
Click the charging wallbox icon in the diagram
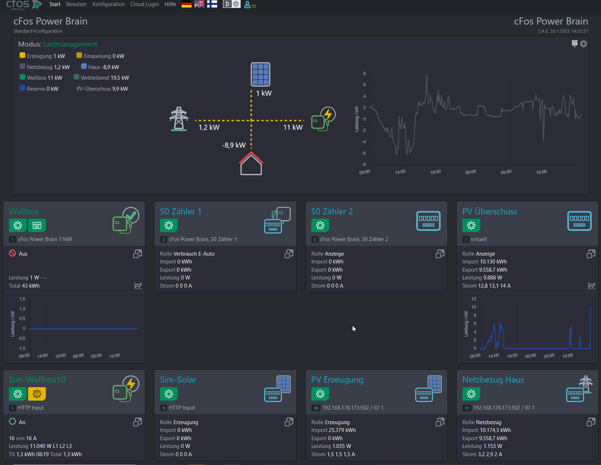[323, 119]
